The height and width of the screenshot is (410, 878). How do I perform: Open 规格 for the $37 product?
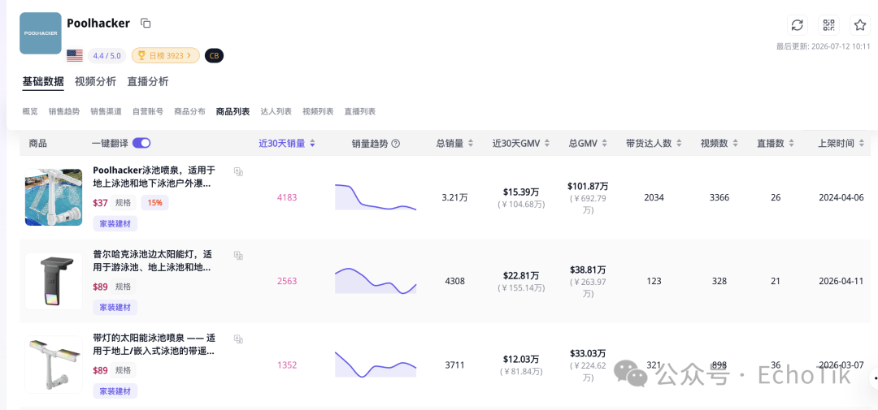(124, 202)
